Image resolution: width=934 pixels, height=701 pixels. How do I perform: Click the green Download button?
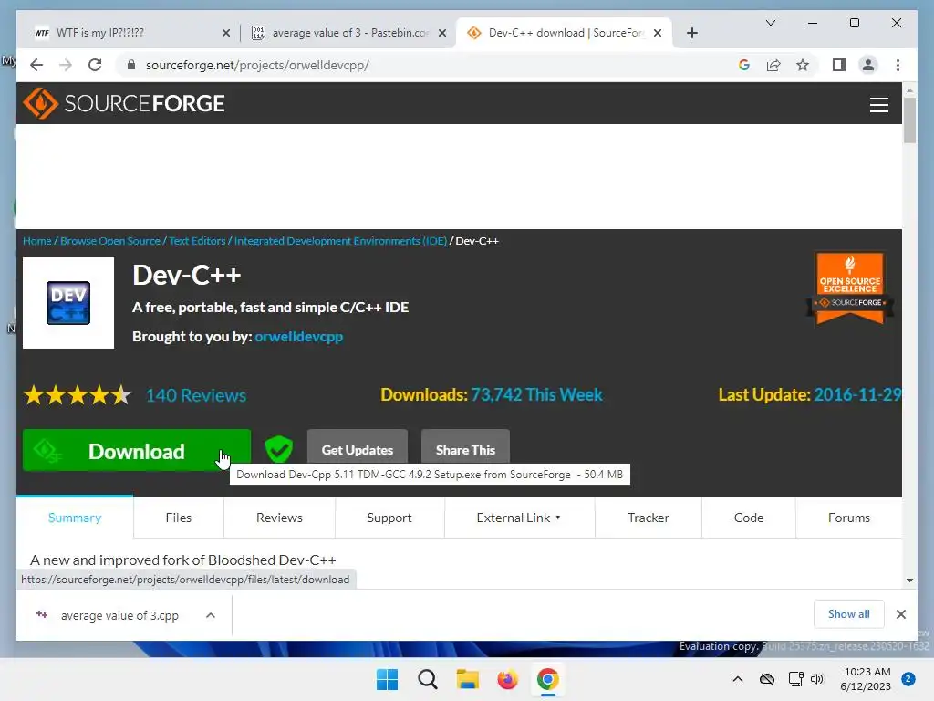click(137, 451)
